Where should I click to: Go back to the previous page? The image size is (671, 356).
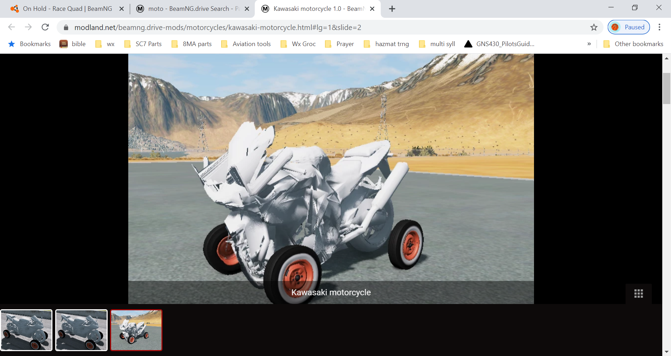coord(12,27)
